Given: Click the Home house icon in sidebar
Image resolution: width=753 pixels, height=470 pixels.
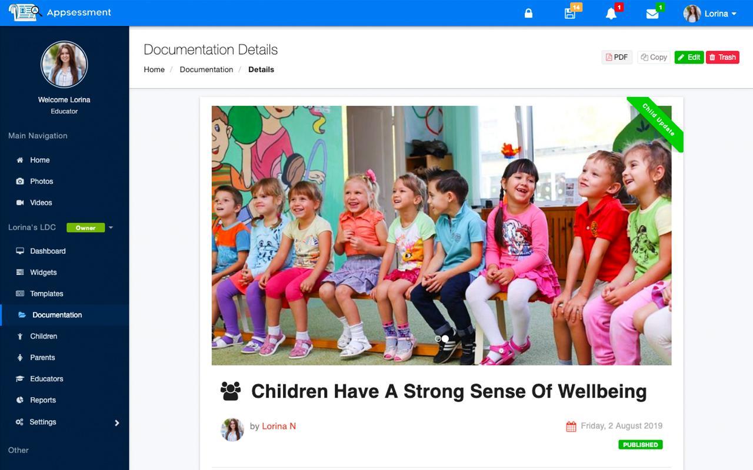Looking at the screenshot, I should (x=20, y=160).
